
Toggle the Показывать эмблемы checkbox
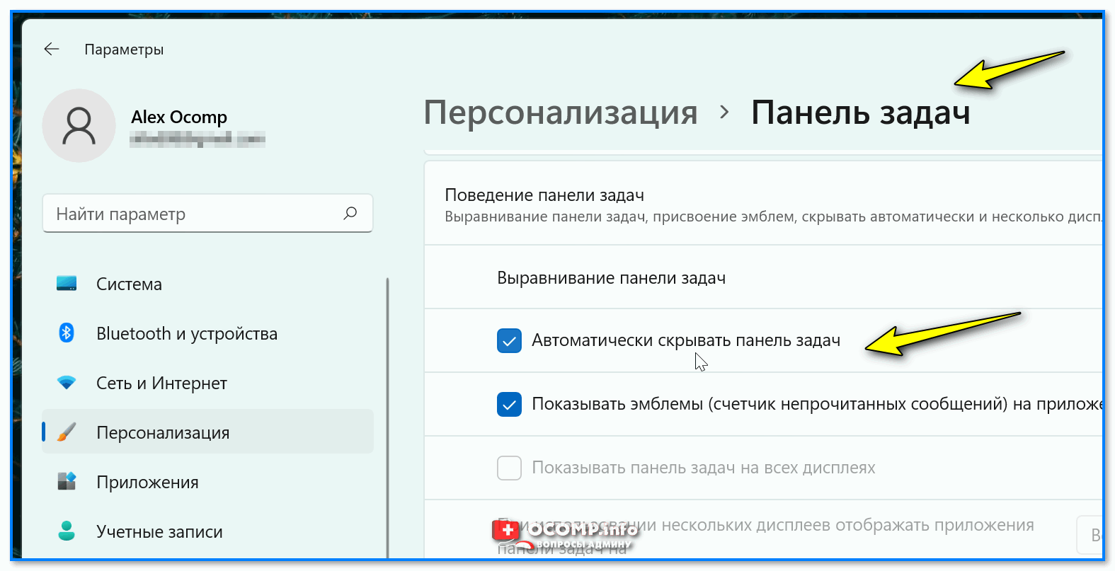point(509,404)
